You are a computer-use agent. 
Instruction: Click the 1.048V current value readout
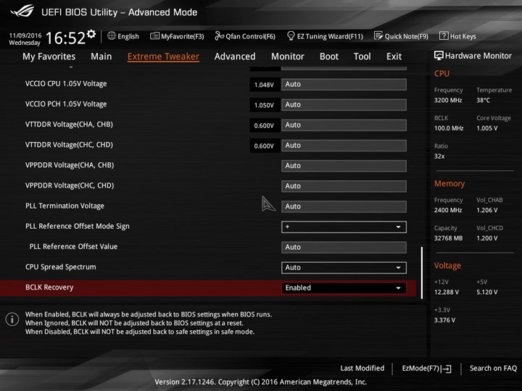264,85
